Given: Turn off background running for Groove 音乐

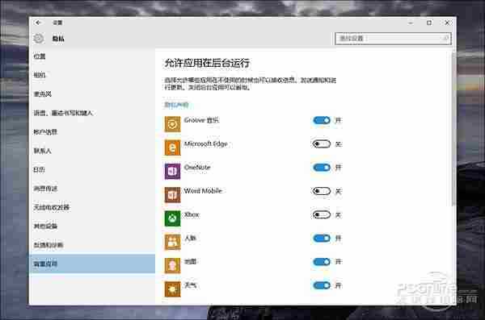Looking at the screenshot, I should [322, 120].
